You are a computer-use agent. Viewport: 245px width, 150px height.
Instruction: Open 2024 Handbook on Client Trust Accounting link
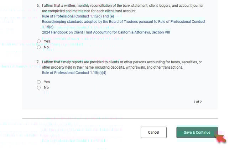pos(106,32)
